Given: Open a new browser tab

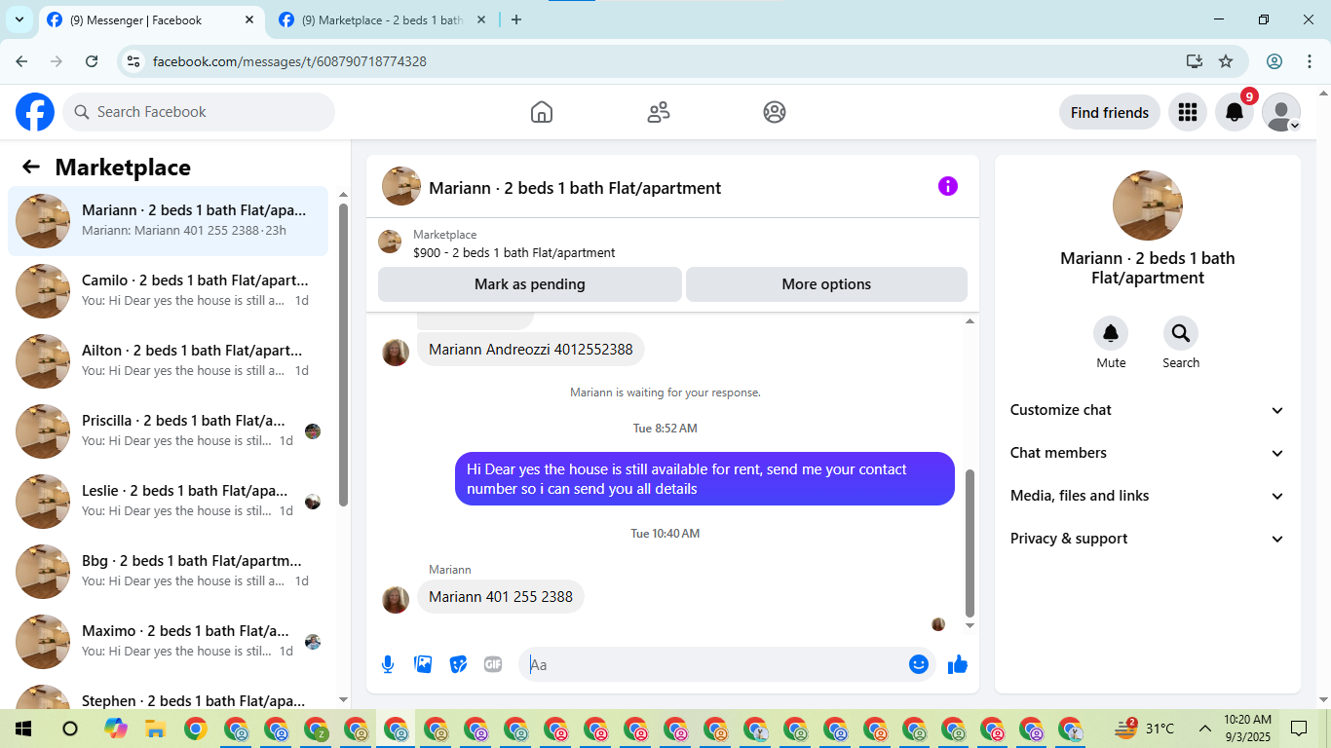Looking at the screenshot, I should 516,19.
